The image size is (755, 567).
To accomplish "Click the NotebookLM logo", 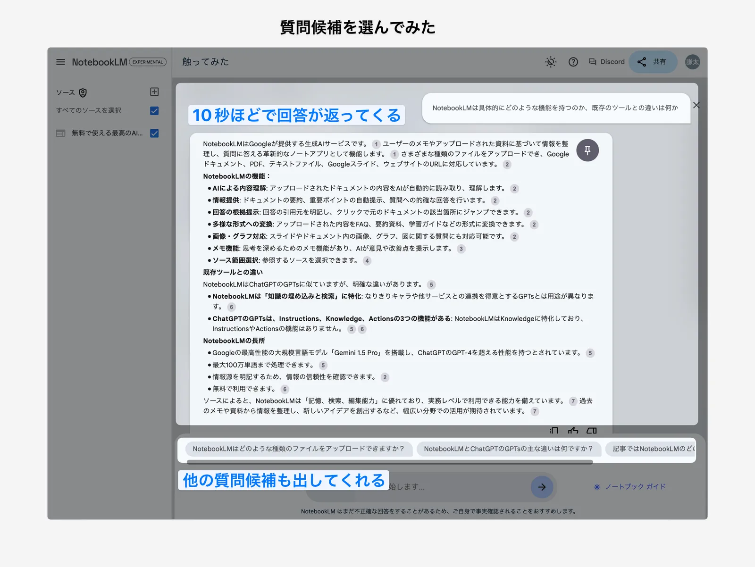I will pos(99,62).
